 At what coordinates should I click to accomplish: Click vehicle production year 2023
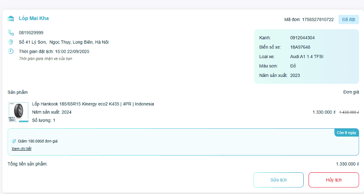[x=295, y=75]
